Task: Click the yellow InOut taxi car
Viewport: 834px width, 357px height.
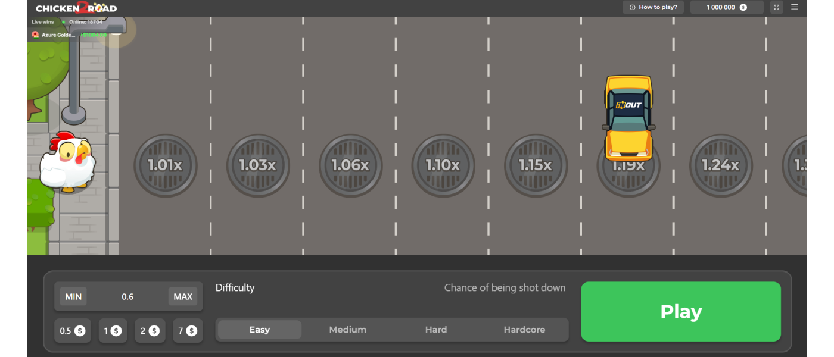Action: pyautogui.click(x=628, y=117)
